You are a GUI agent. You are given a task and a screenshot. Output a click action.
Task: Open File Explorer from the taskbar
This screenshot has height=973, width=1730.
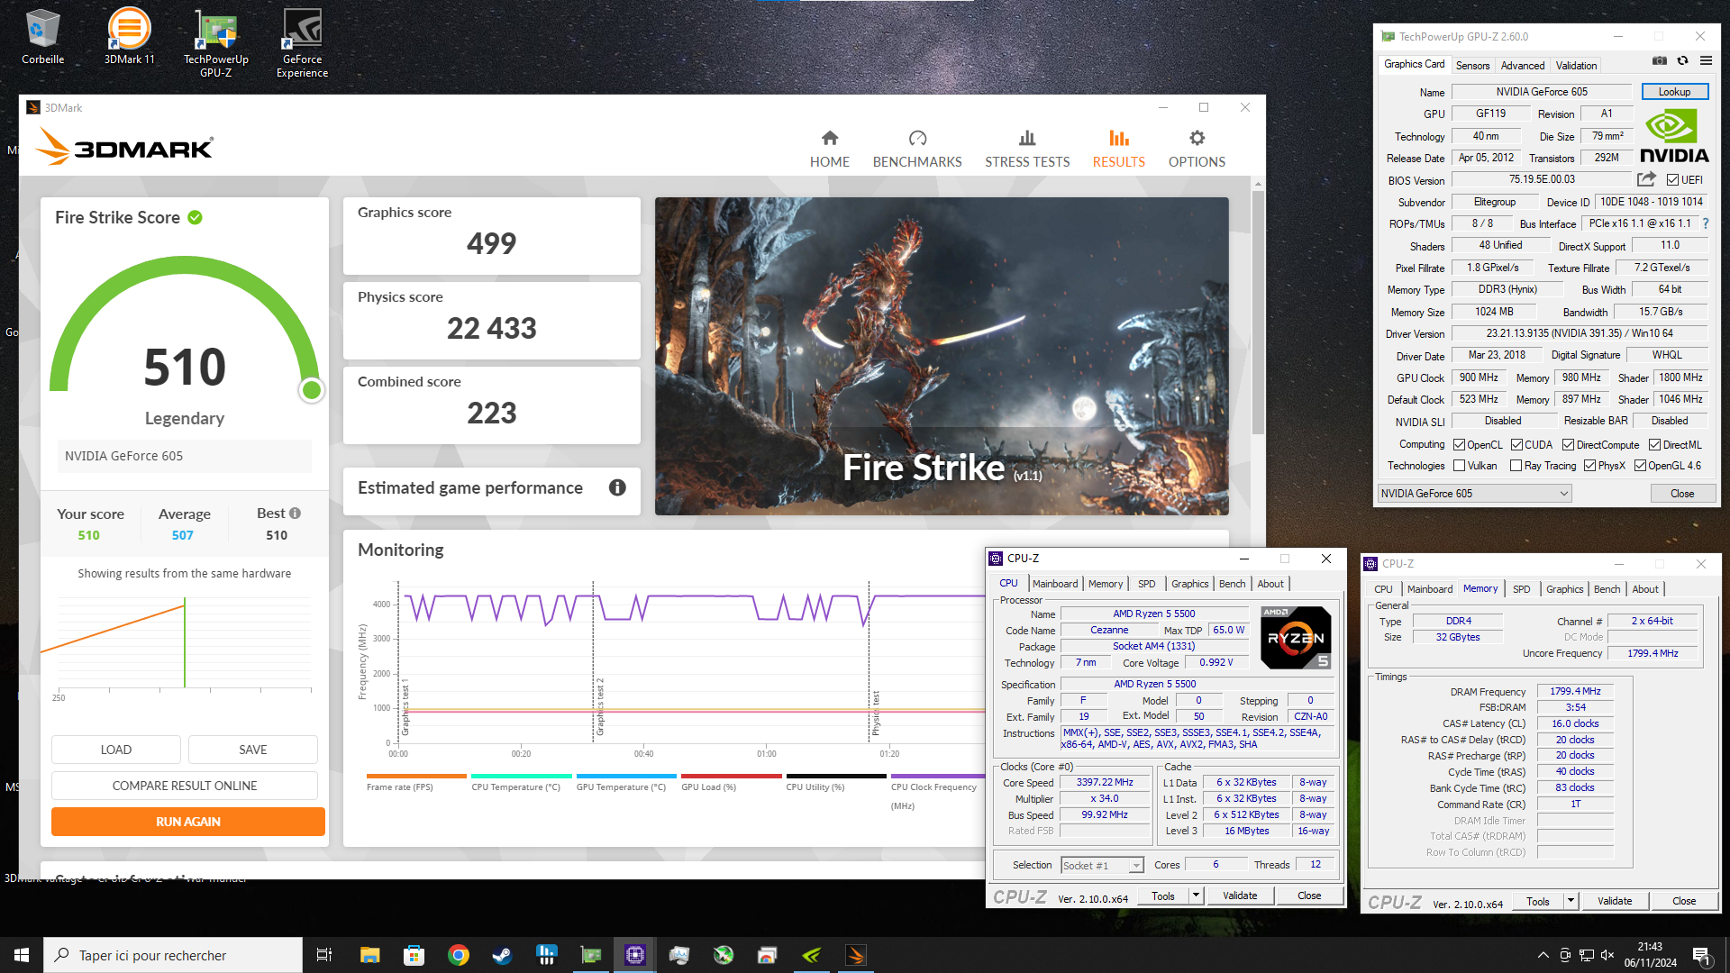(369, 955)
